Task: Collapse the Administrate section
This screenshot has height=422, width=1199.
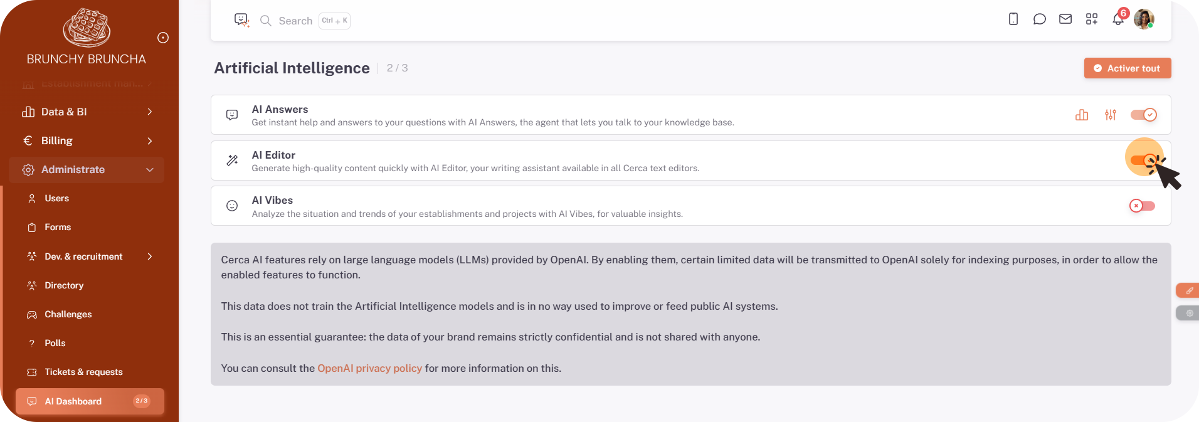Action: point(87,169)
